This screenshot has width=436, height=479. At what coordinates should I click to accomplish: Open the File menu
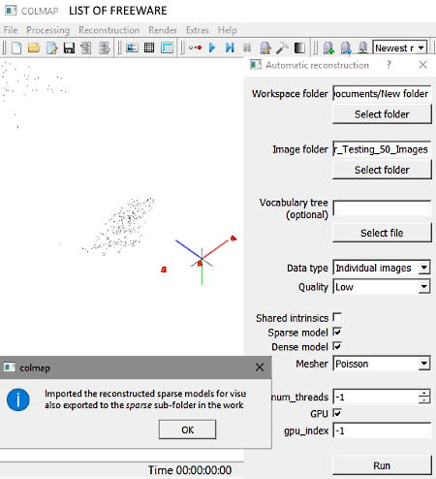[11, 30]
